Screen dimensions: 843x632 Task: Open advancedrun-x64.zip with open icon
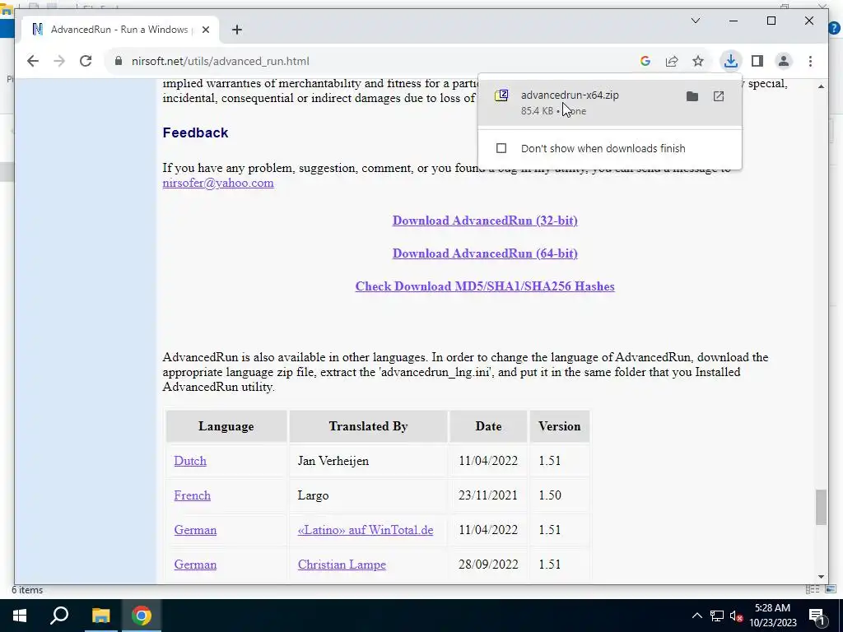(x=718, y=96)
